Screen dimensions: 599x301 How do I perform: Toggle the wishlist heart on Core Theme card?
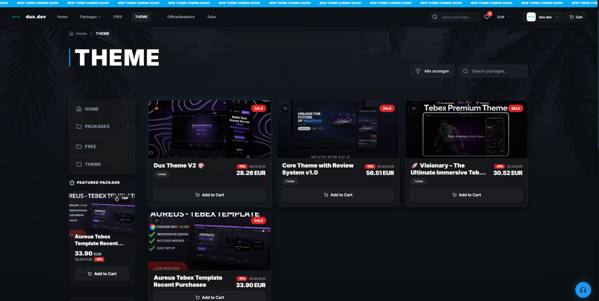(x=285, y=109)
